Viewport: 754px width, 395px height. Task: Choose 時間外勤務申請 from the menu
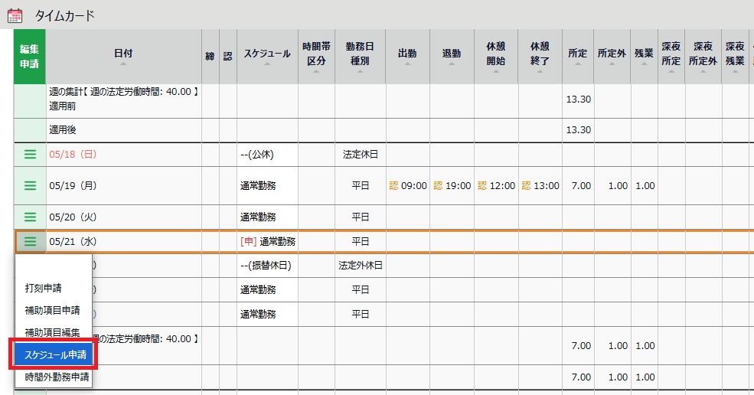(54, 377)
